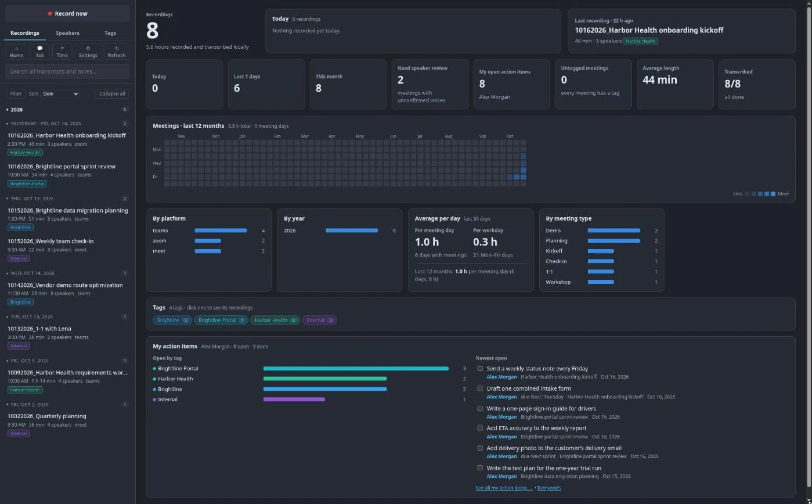Image resolution: width=812 pixels, height=504 pixels.
Task: Open the Last recording Harbor Health kickoff title
Action: click(649, 30)
